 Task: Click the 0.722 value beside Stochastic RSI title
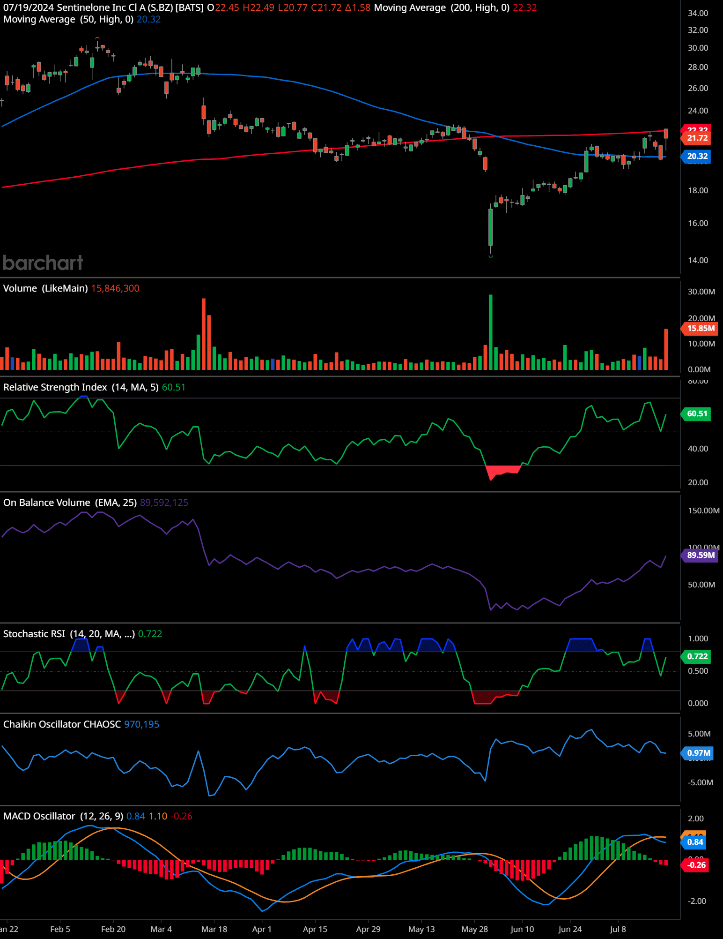point(150,634)
